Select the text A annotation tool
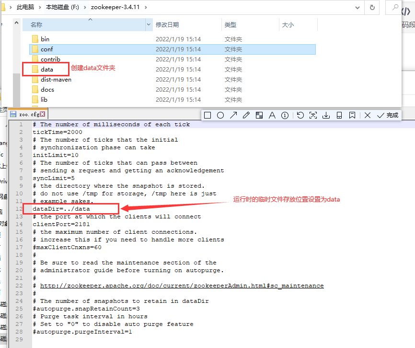Image resolution: width=415 pixels, height=348 pixels. 272,115
